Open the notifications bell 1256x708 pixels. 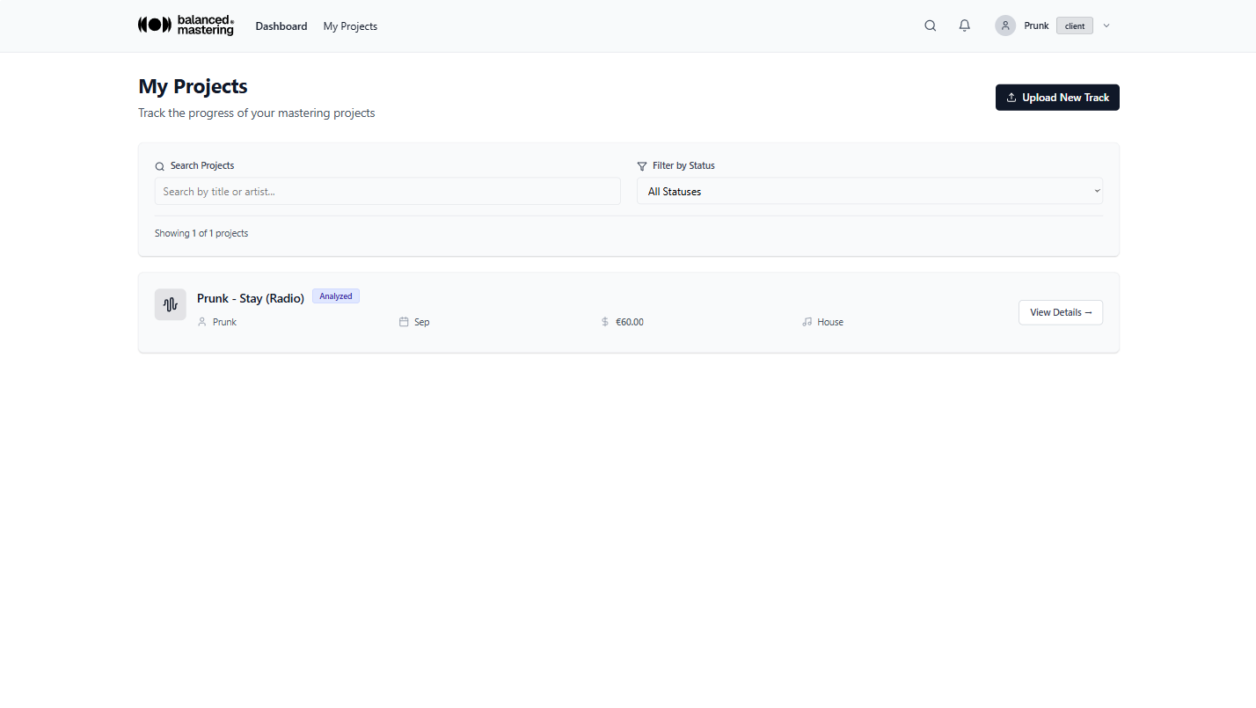pyautogui.click(x=964, y=26)
